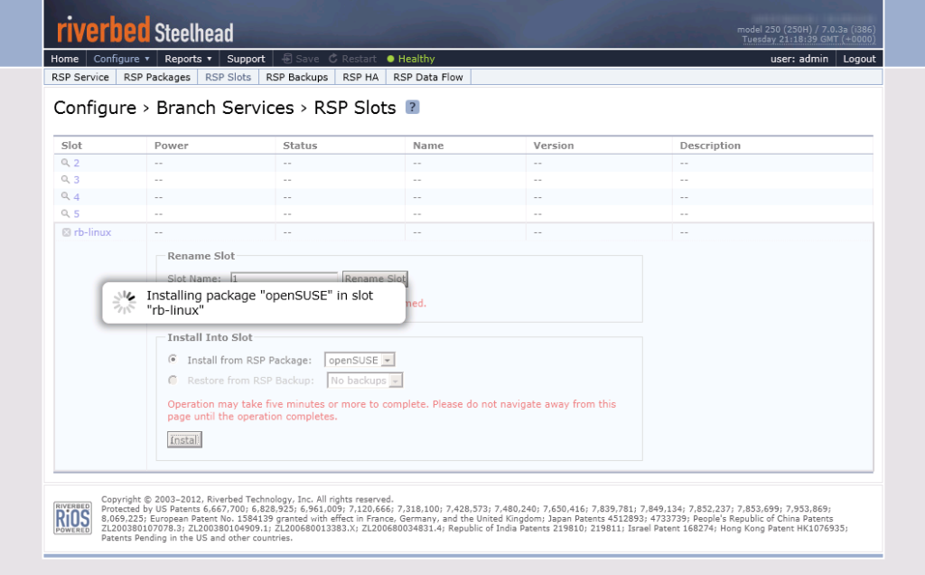
Task: Switch to the RSP Packages tab
Action: click(x=157, y=77)
